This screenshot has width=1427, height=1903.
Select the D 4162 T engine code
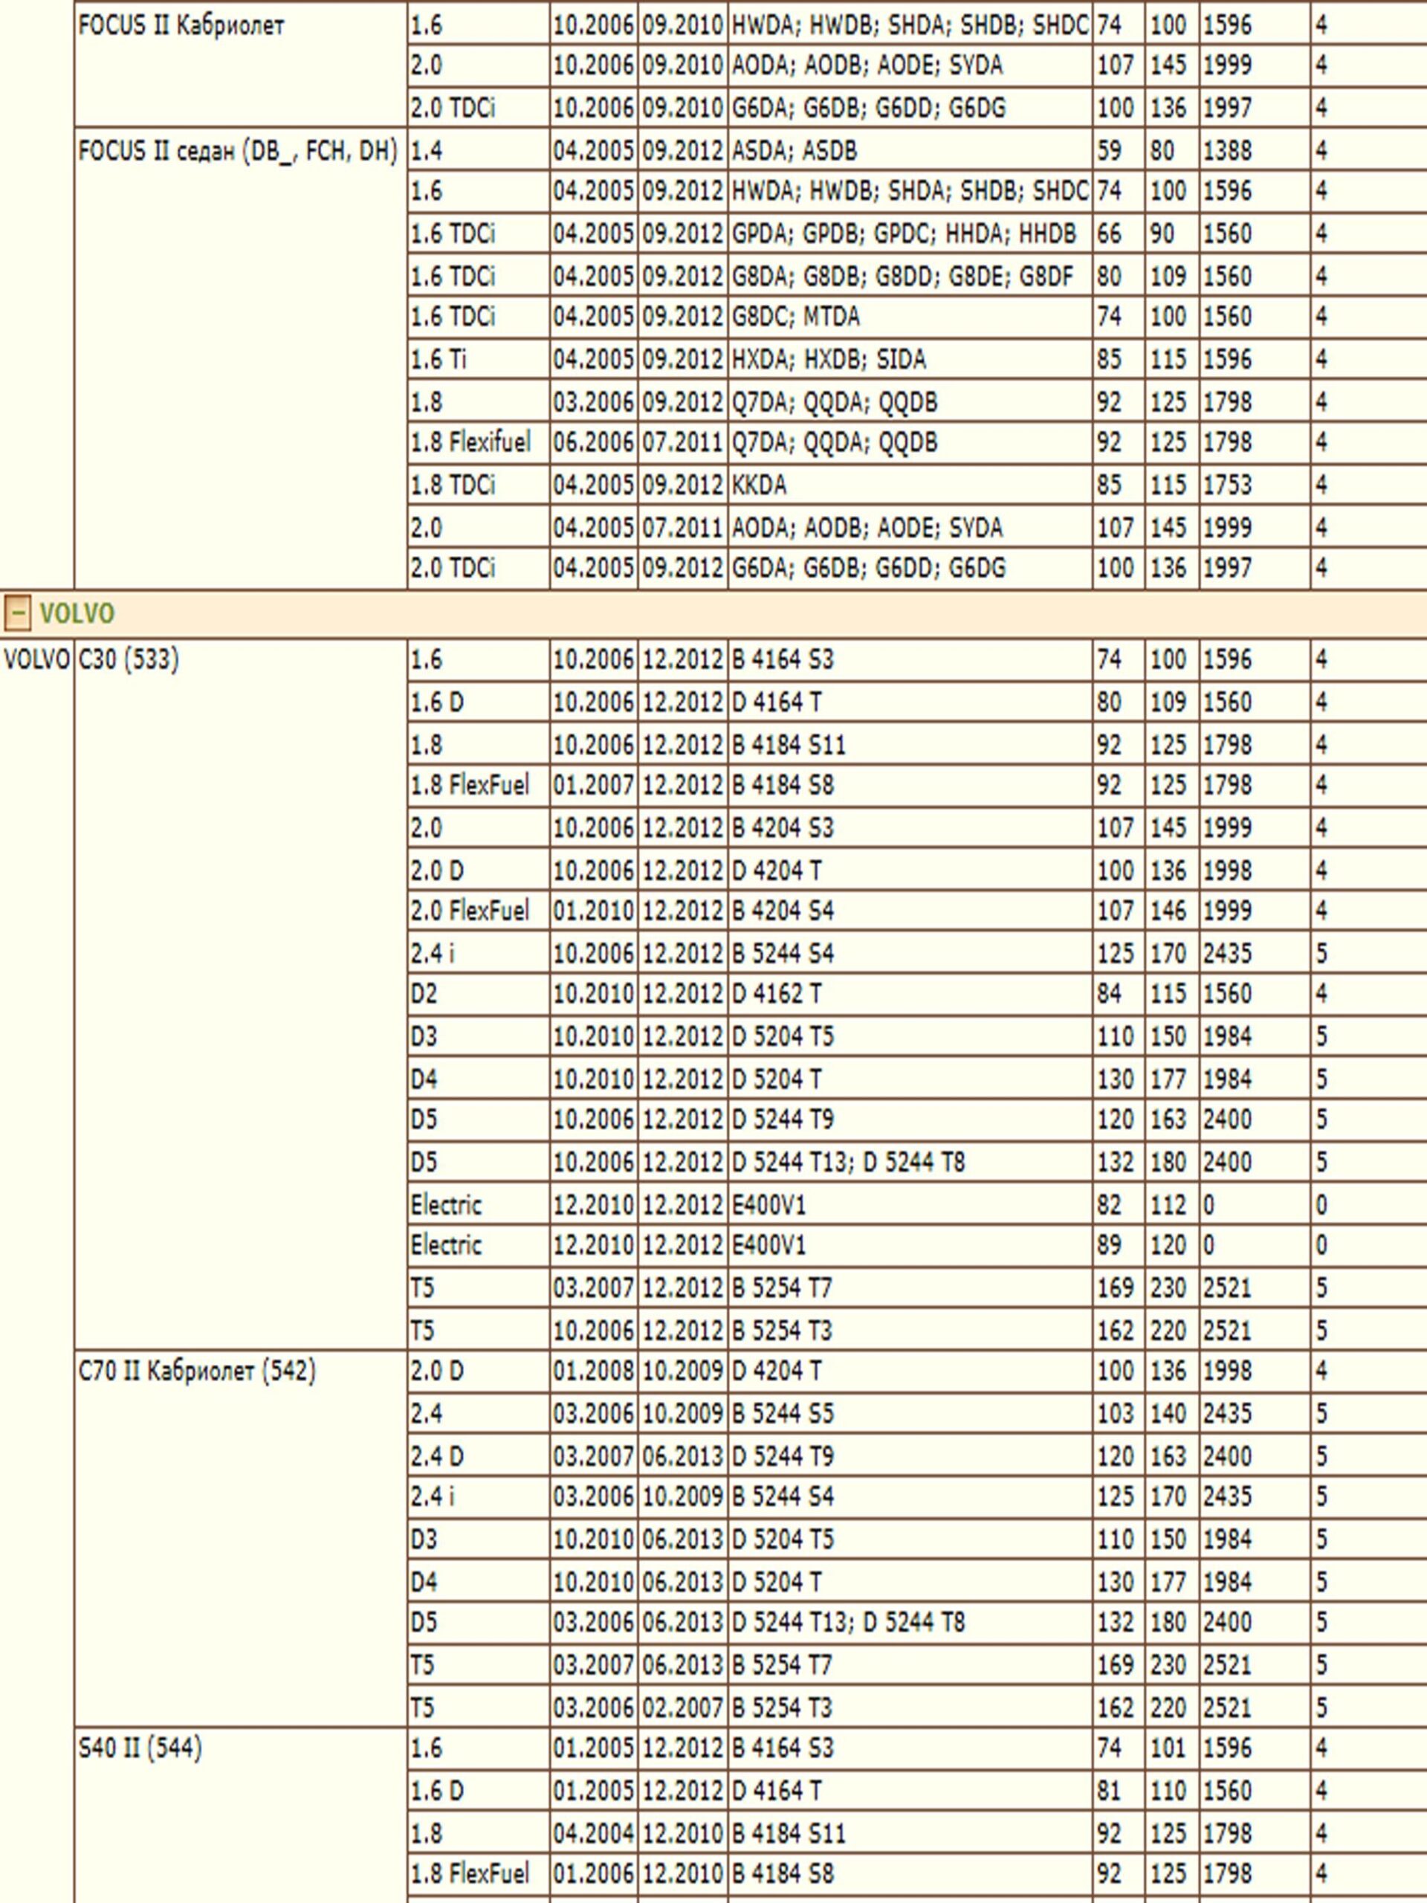[777, 994]
